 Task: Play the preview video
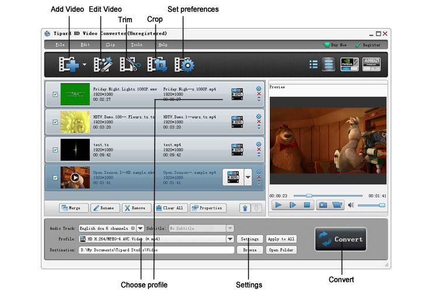click(x=279, y=205)
